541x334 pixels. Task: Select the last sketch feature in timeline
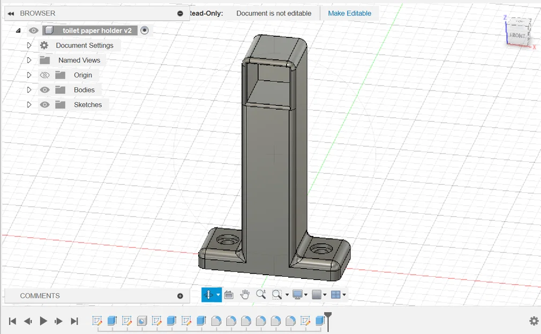pos(305,321)
